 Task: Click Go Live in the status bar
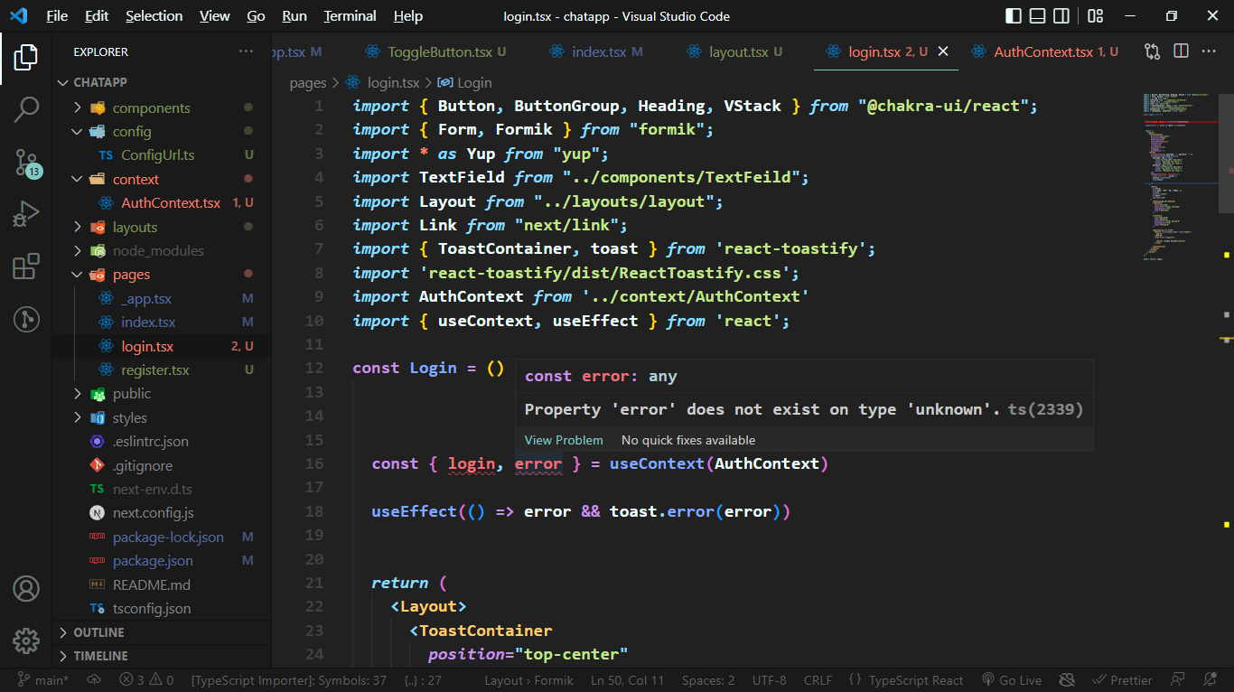[x=1011, y=680]
